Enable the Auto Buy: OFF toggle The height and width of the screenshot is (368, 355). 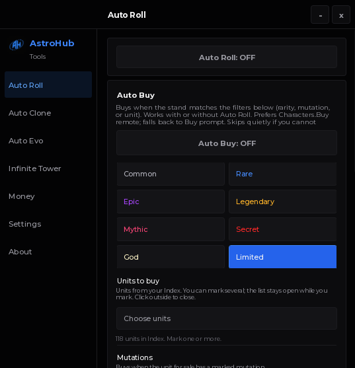227,143
